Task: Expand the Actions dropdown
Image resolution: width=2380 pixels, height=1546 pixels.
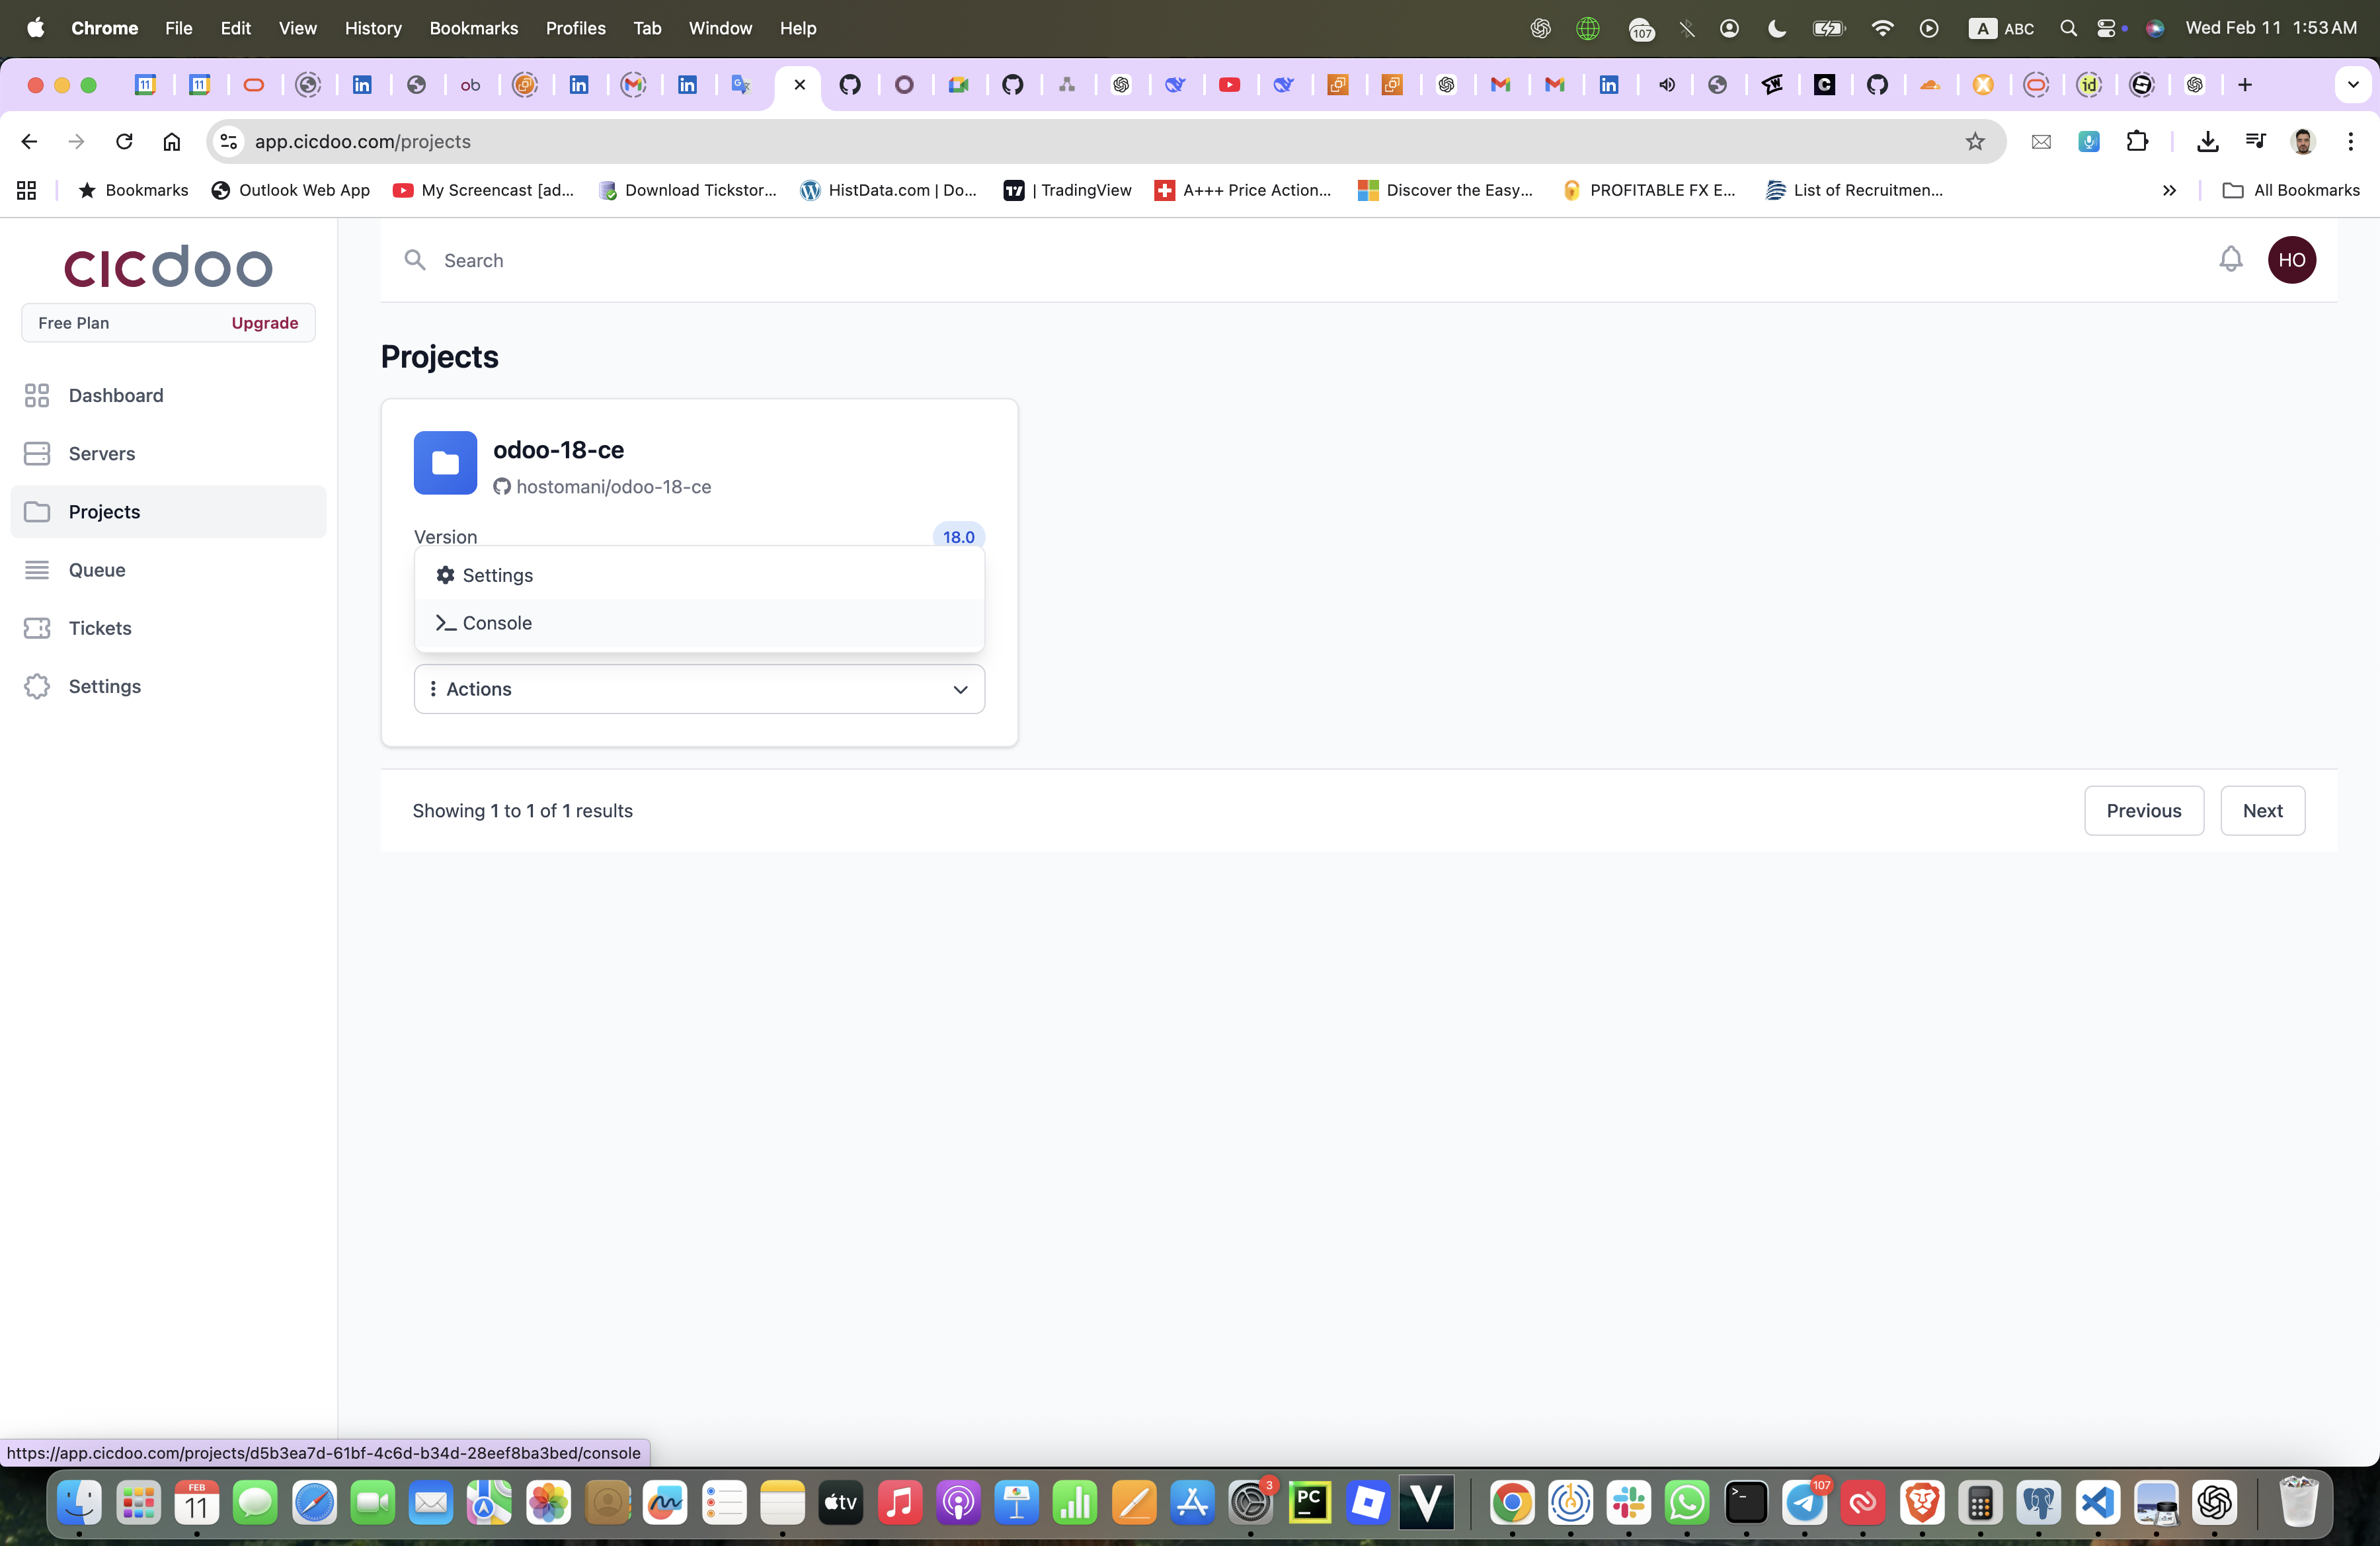Action: 699,689
